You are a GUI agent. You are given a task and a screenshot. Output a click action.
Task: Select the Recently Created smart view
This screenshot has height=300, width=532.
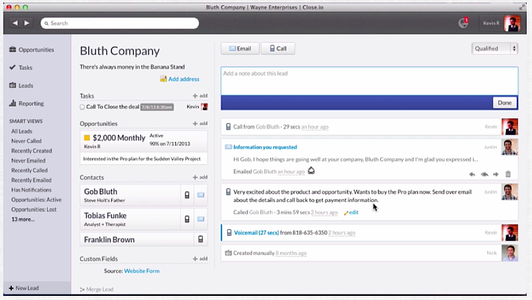(32, 151)
